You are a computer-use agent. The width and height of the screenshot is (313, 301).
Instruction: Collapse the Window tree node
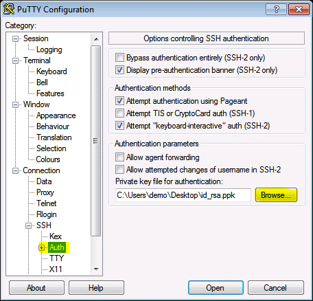pos(15,104)
